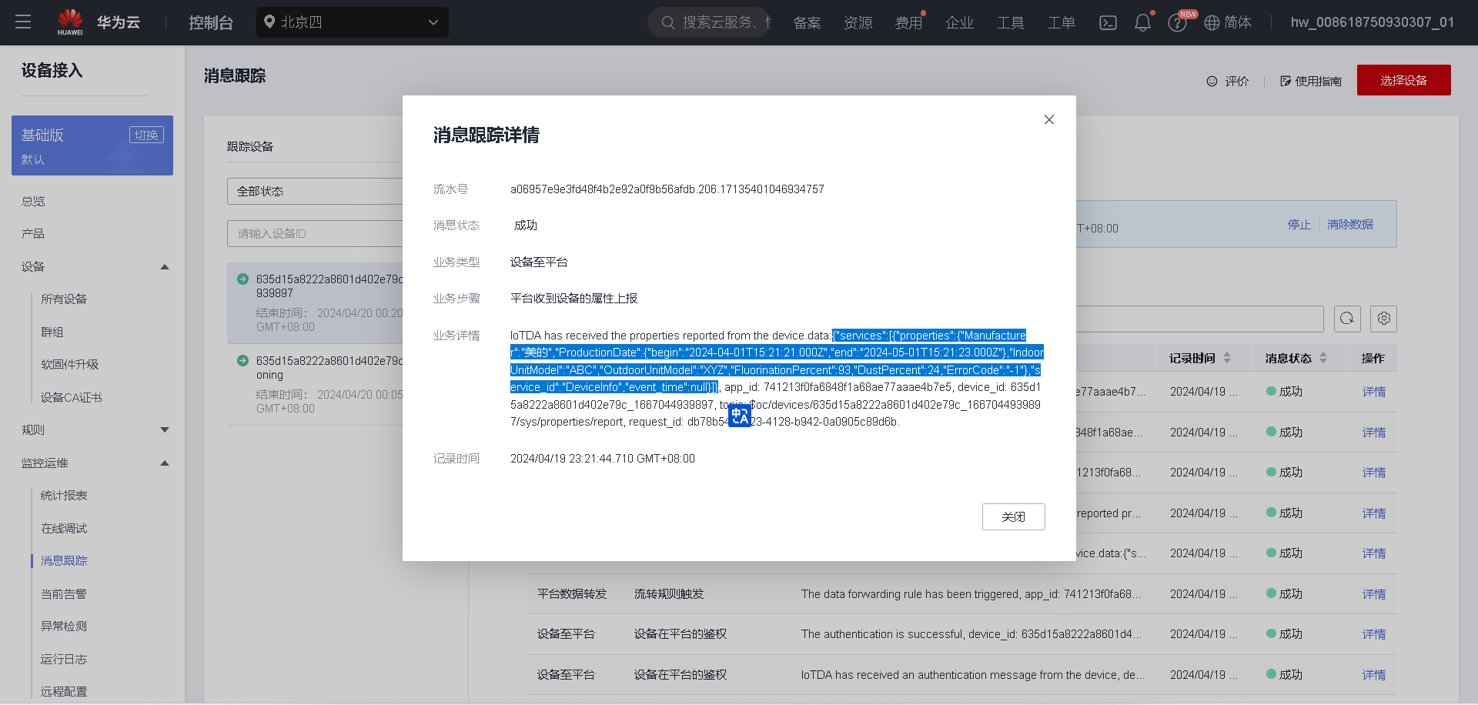Collapse the 设备 sidebar section
The height and width of the screenshot is (705, 1478).
pos(165,266)
